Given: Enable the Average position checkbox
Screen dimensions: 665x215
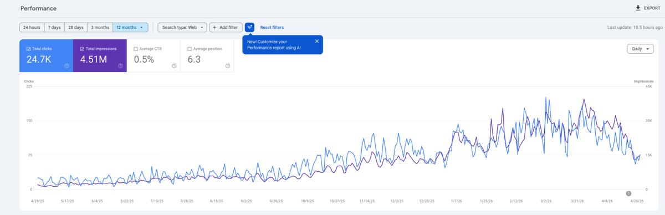Looking at the screenshot, I should click(190, 49).
